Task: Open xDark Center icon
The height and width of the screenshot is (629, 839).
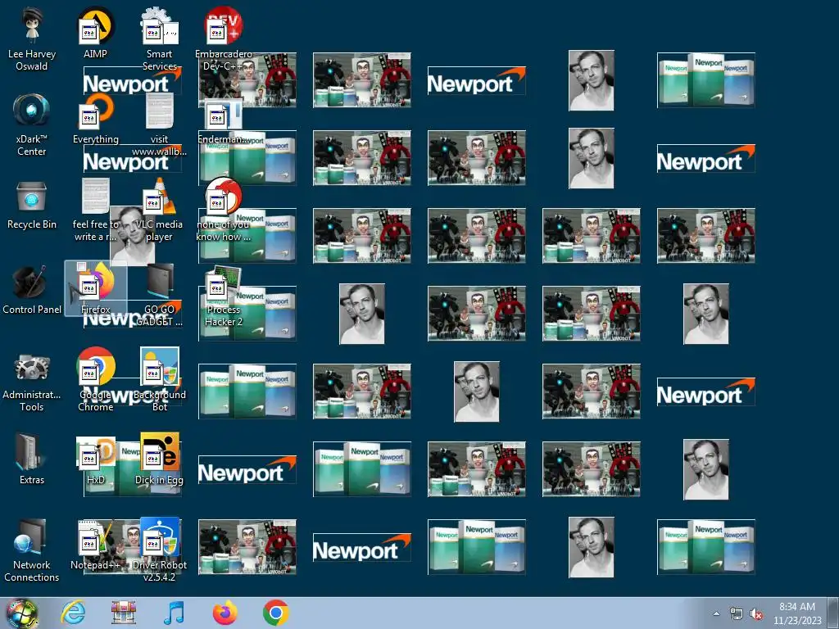Action: pyautogui.click(x=32, y=124)
